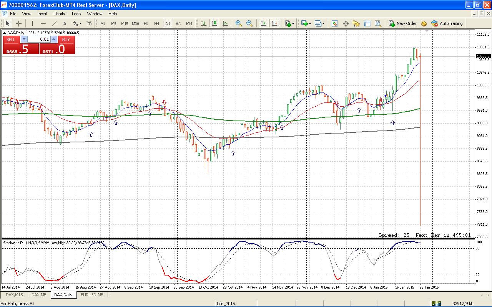Switch to W1 weekly timeframe
492x307 pixels.
179,23
